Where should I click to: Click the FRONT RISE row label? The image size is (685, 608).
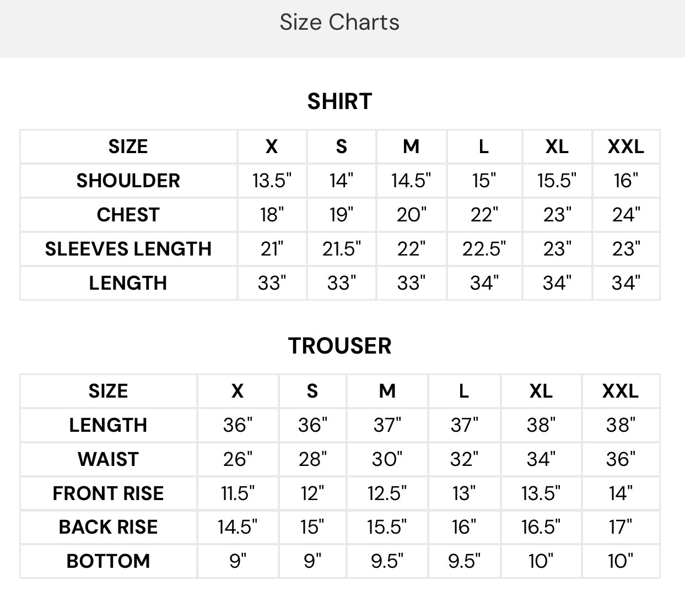point(108,493)
